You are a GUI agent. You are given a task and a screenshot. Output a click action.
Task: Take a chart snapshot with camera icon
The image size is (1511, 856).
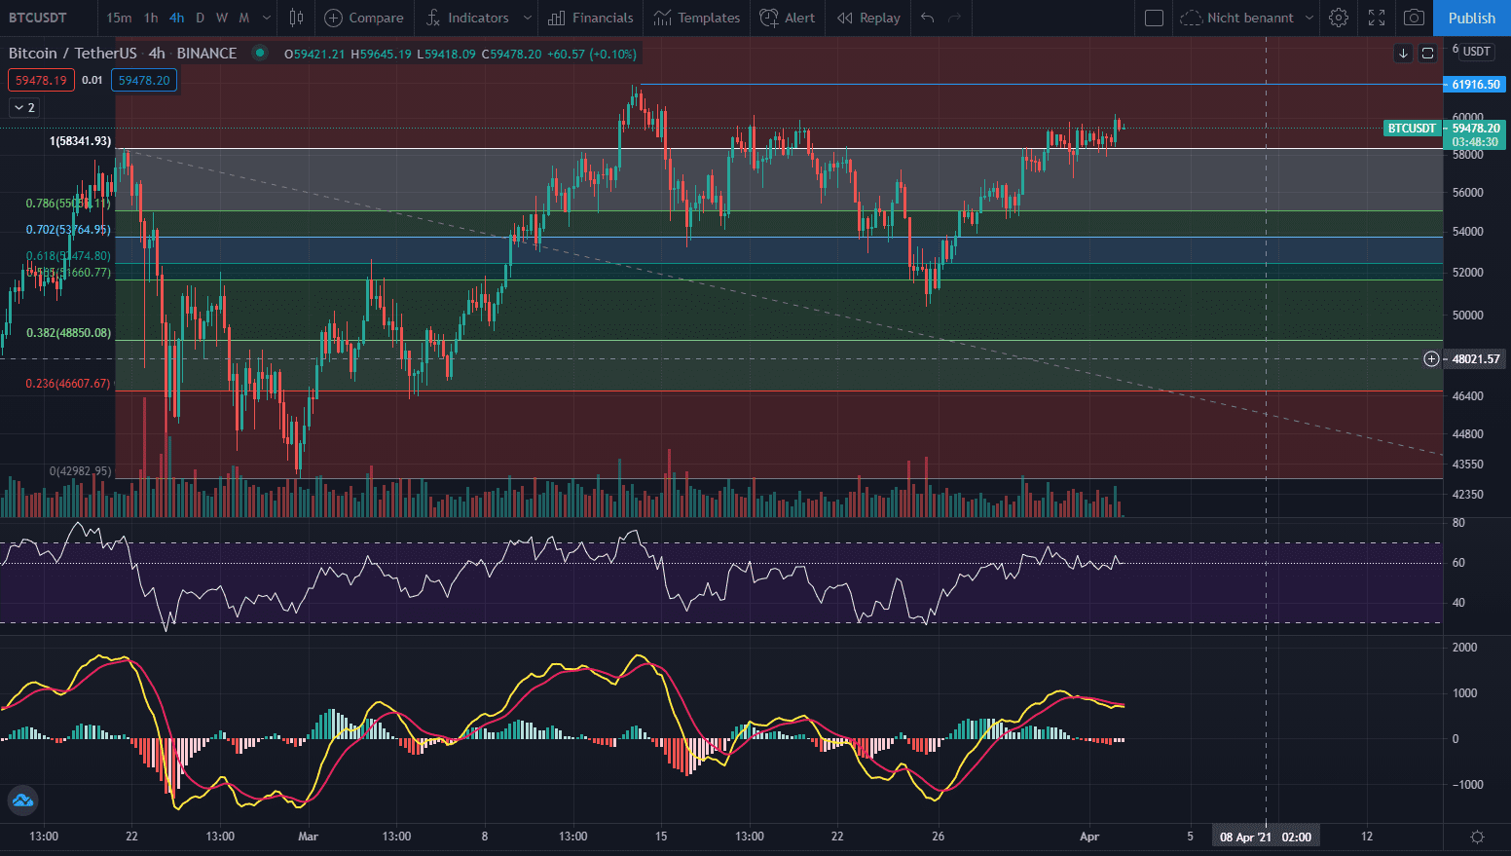pos(1414,18)
